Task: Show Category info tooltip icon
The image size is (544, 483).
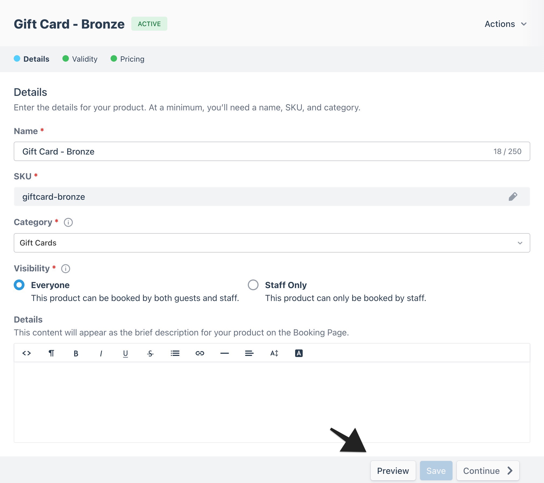Action: pyautogui.click(x=68, y=222)
